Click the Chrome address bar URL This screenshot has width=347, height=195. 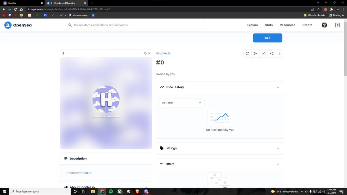tap(71, 9)
